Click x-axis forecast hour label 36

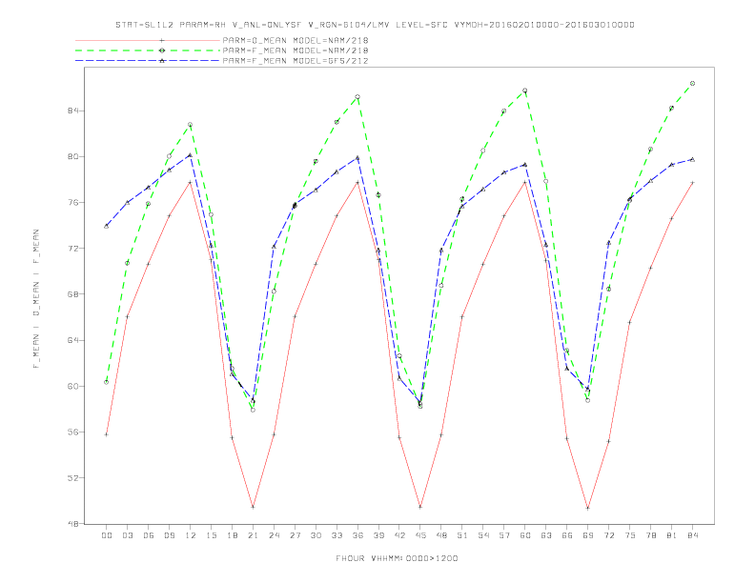(357, 535)
